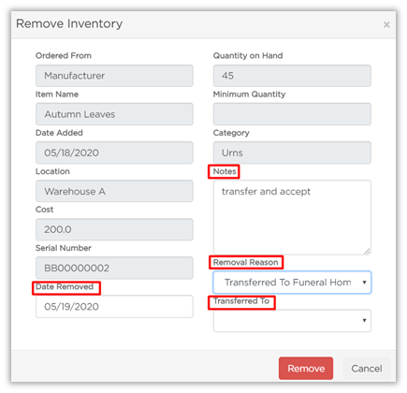Screen dimensions: 407x393
Task: Click the empty Minimum Quantity field
Action: point(292,114)
